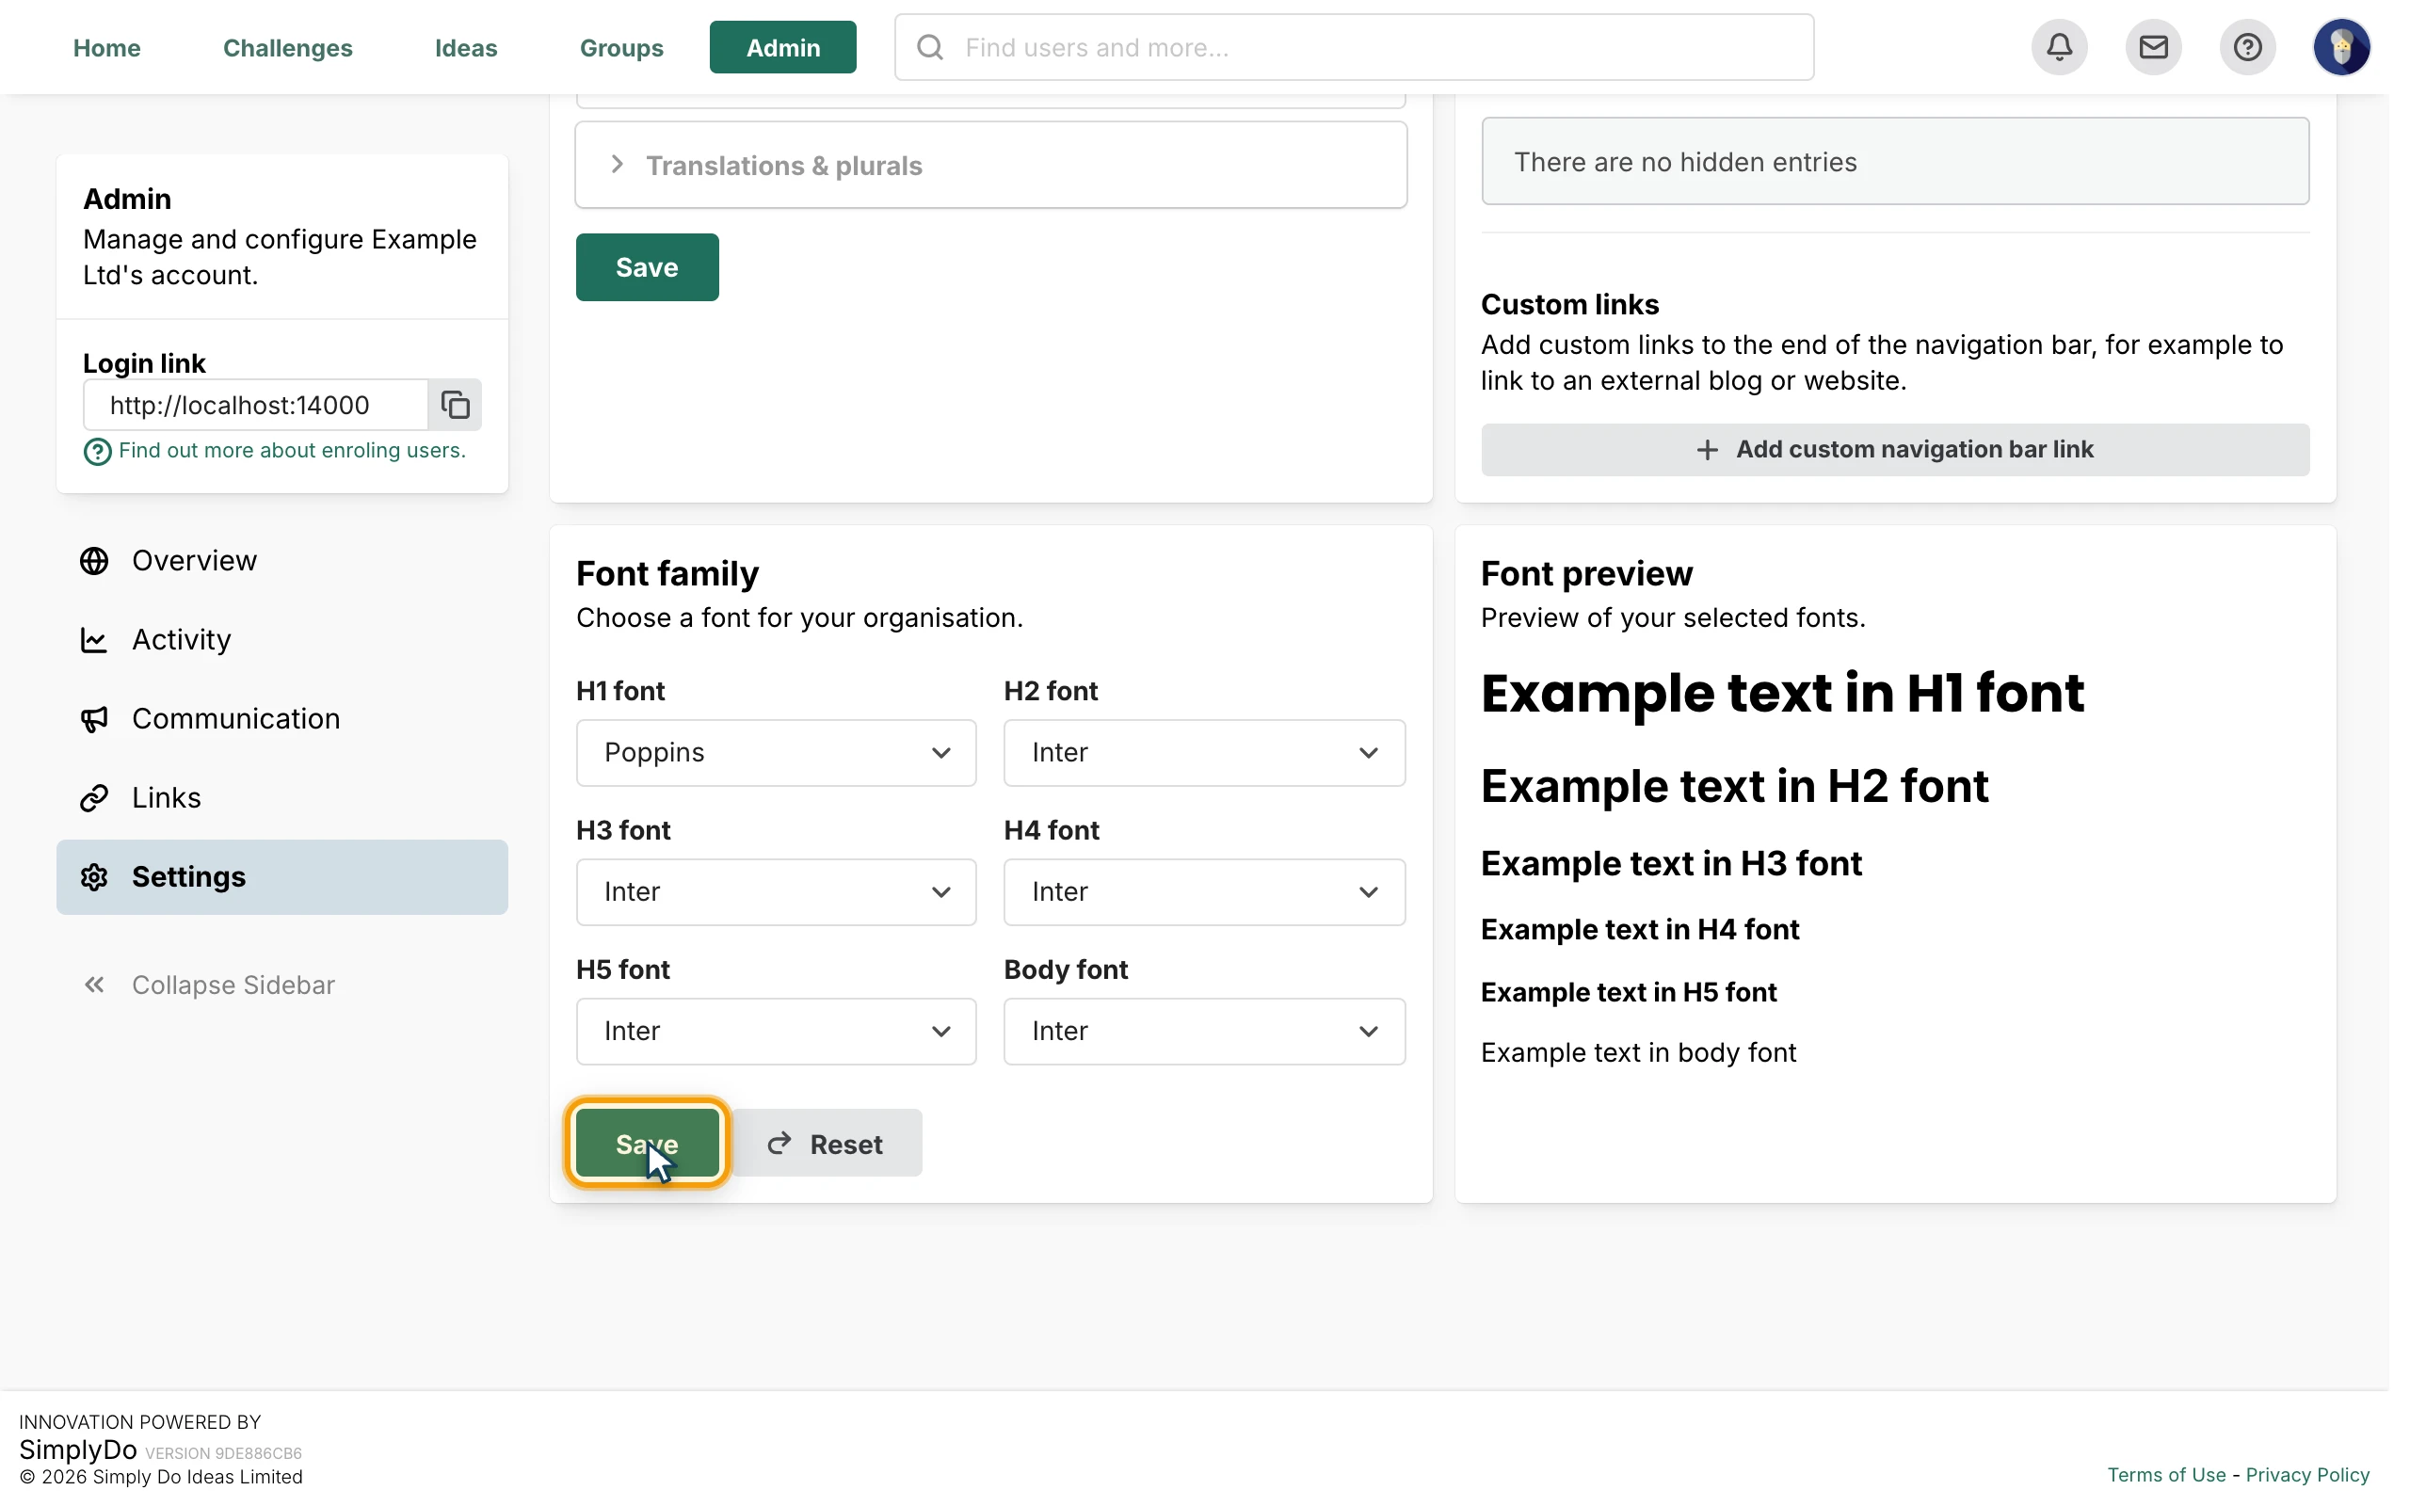Image resolution: width=2410 pixels, height=1506 pixels.
Task: Click the Overview globe icon in sidebar
Action: pyautogui.click(x=94, y=561)
